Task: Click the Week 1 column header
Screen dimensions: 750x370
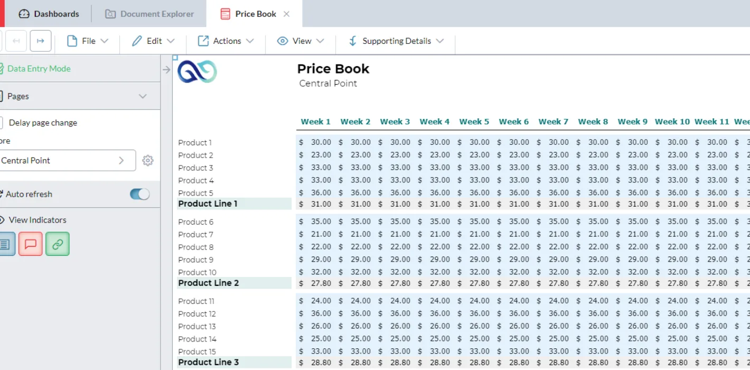Action: [315, 122]
